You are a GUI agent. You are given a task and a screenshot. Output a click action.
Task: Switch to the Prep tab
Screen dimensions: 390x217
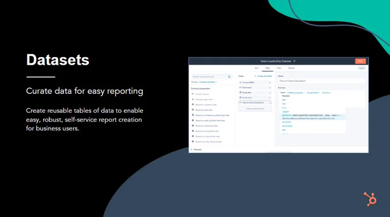click(x=267, y=68)
